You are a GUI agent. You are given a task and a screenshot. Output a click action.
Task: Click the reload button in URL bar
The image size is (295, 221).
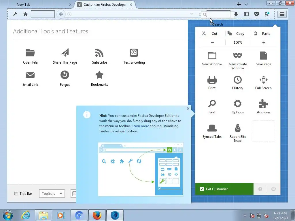200,14
